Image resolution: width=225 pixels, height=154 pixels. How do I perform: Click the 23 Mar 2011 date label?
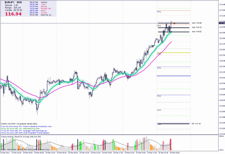(5, 153)
